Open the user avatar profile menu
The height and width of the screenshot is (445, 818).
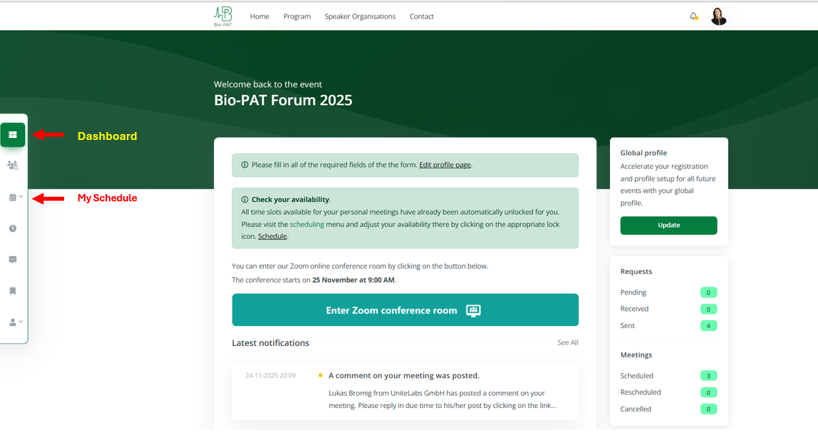718,17
